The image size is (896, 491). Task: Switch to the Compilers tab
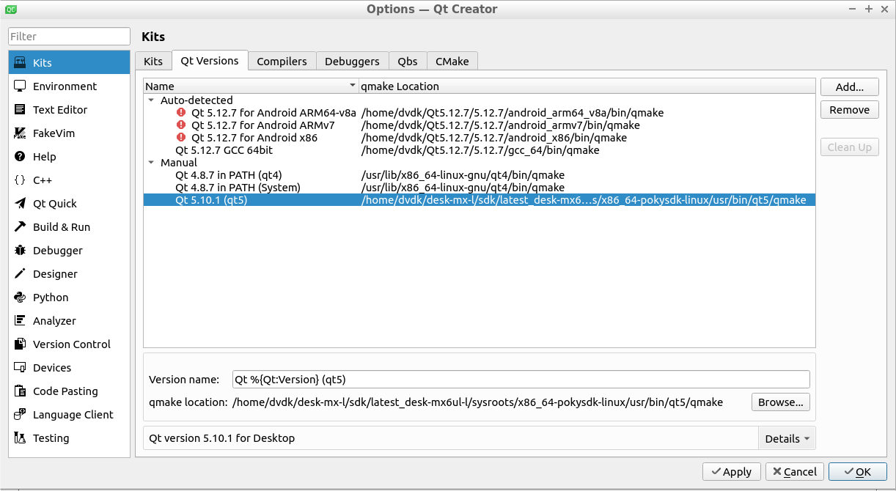282,62
